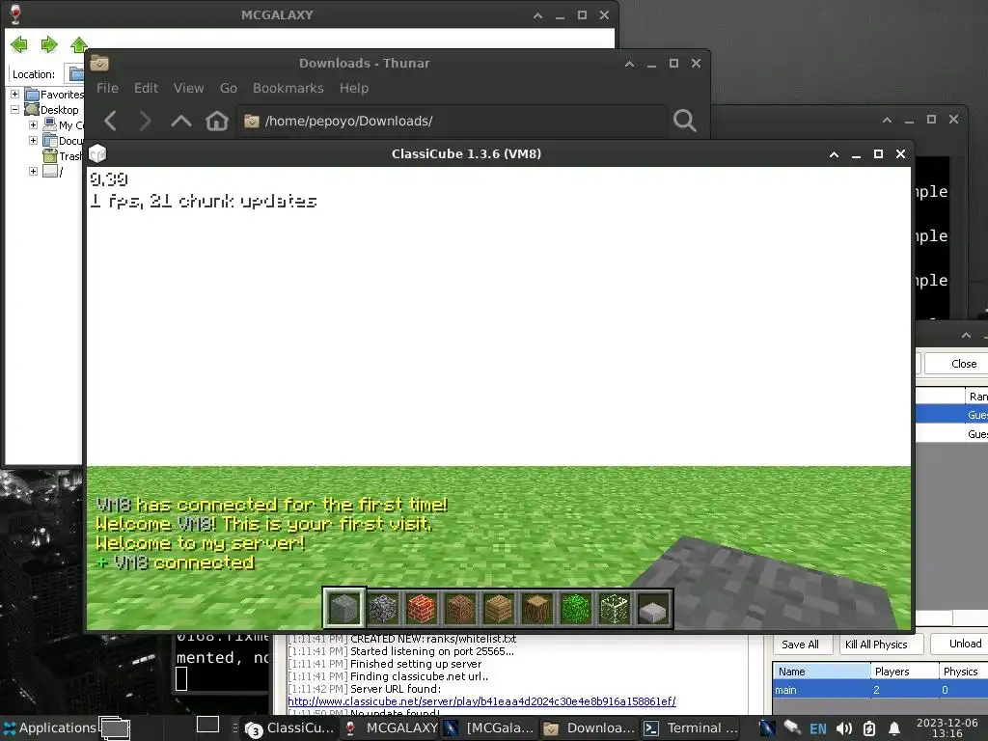Viewport: 988px width, 741px height.
Task: Expand the Documents tree node
Action: point(33,140)
